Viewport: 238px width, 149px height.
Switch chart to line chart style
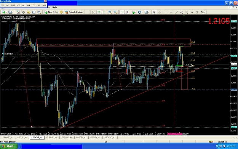[x=104, y=12]
